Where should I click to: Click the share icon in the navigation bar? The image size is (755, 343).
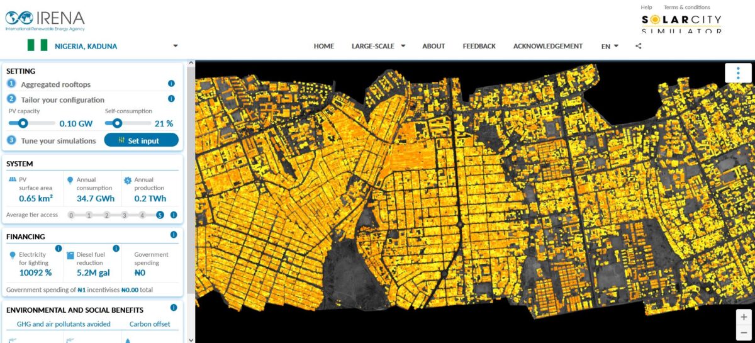(x=639, y=46)
